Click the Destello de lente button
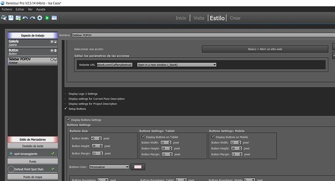The height and width of the screenshot is (181, 335). tap(33, 146)
